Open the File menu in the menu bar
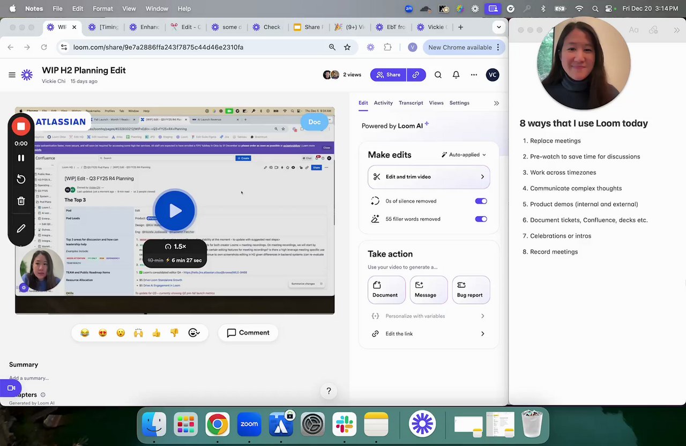 pos(57,9)
